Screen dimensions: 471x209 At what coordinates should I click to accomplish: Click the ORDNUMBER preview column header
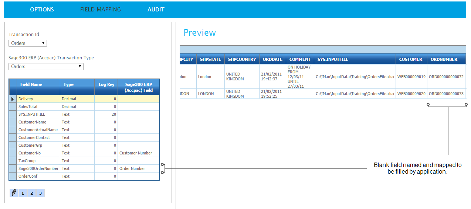[444, 59]
